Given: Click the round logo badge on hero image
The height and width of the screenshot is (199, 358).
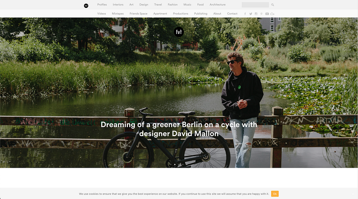Looking at the screenshot, I should click(179, 32).
